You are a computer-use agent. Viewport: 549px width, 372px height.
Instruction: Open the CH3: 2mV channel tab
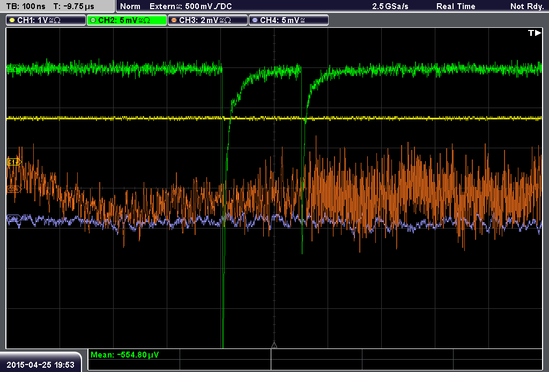click(x=207, y=20)
